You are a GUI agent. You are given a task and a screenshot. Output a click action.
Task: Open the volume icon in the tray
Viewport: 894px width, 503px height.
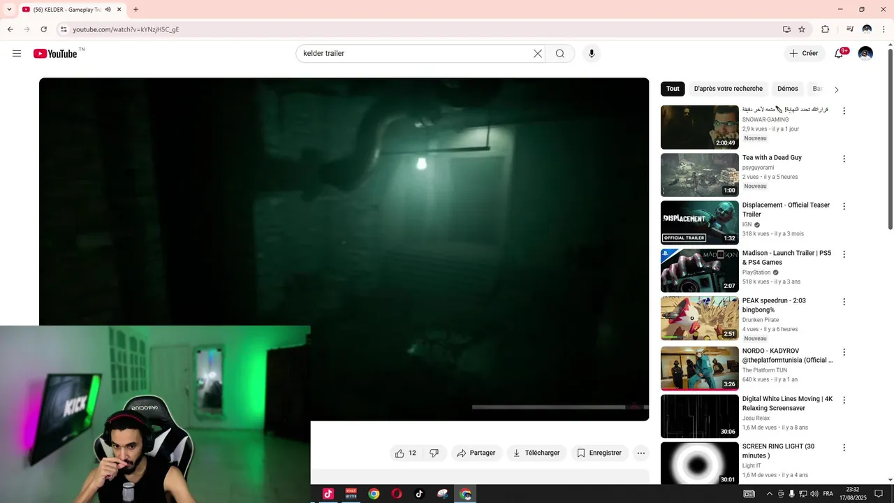814,494
